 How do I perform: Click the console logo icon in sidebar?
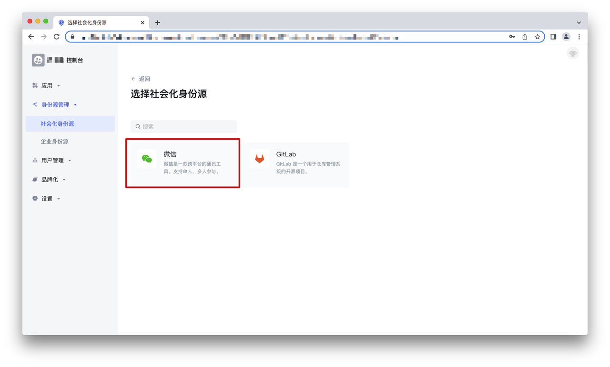click(38, 60)
